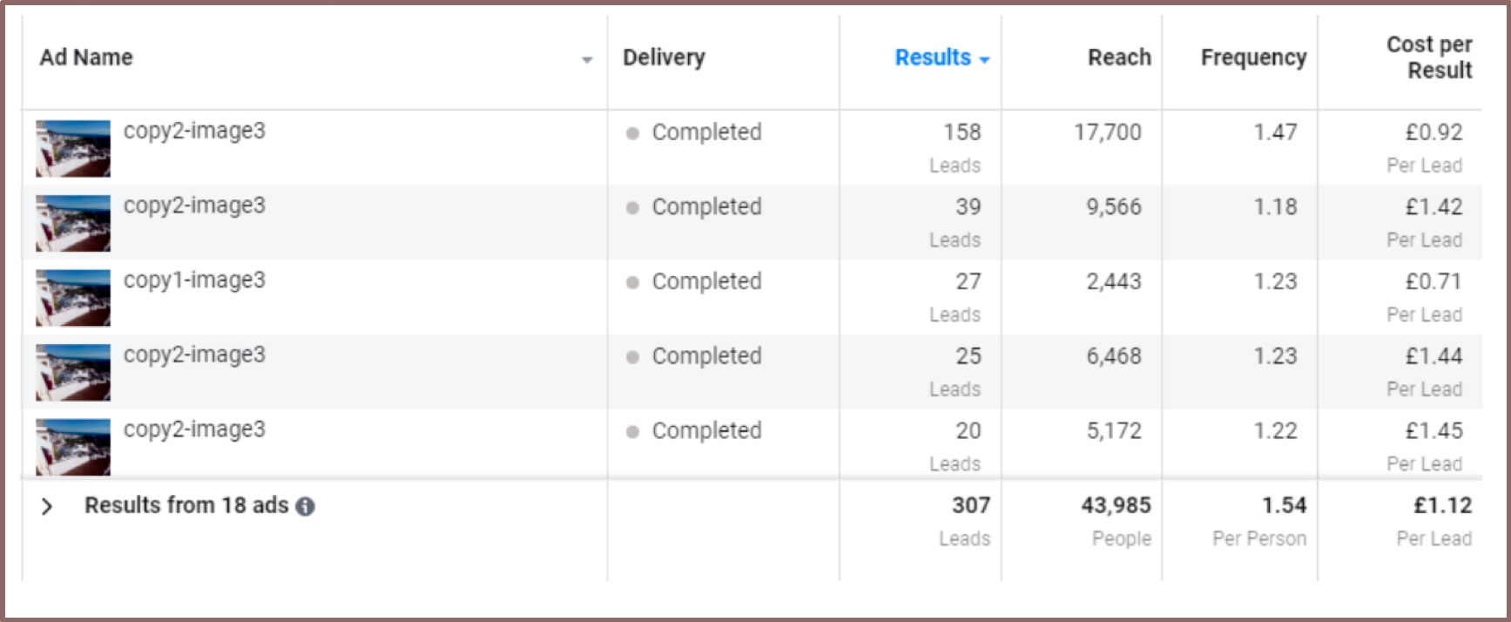The height and width of the screenshot is (622, 1511).
Task: Click thumbnail of the copy1-image3 ad
Action: (x=73, y=298)
